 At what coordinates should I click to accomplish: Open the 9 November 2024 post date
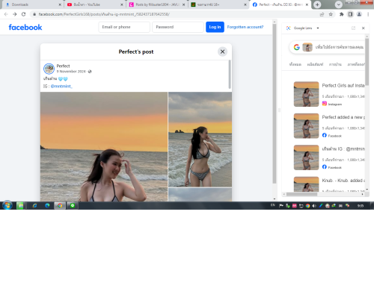[x=71, y=72]
